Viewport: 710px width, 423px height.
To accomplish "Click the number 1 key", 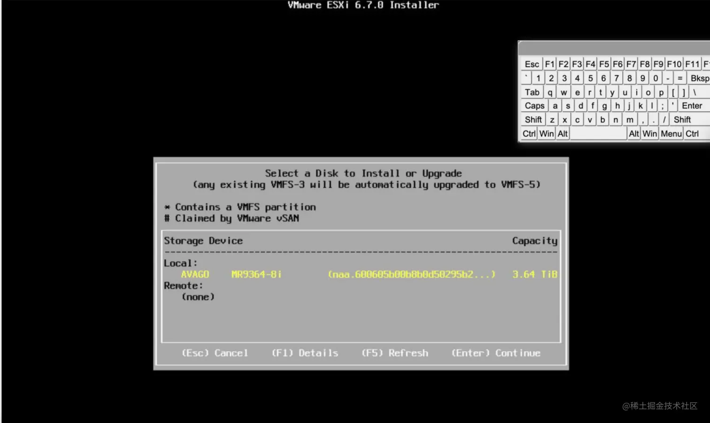I will [x=538, y=78].
